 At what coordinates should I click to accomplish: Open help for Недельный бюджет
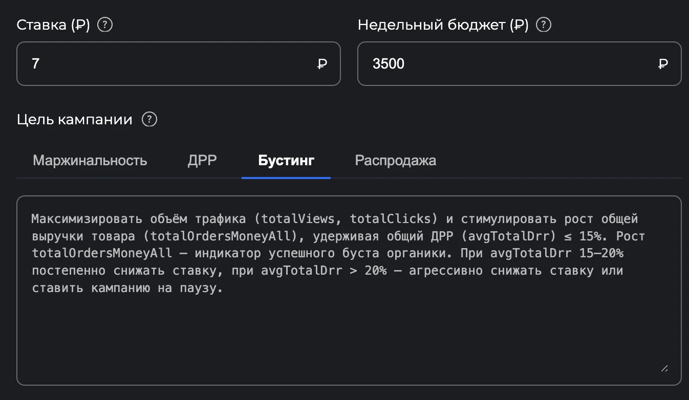[544, 24]
